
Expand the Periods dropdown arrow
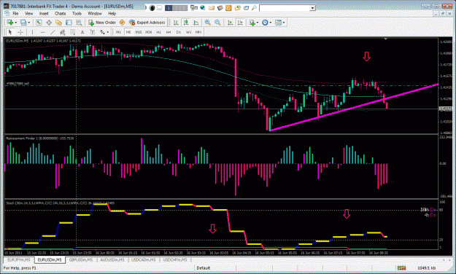click(271, 23)
